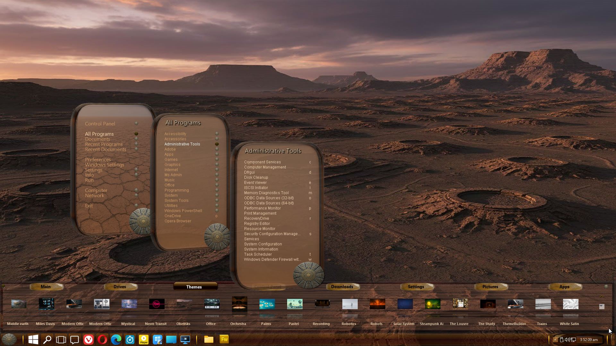The width and height of the screenshot is (616, 346).
Task: Open Microsoft Edge from taskbar
Action: pos(116,339)
